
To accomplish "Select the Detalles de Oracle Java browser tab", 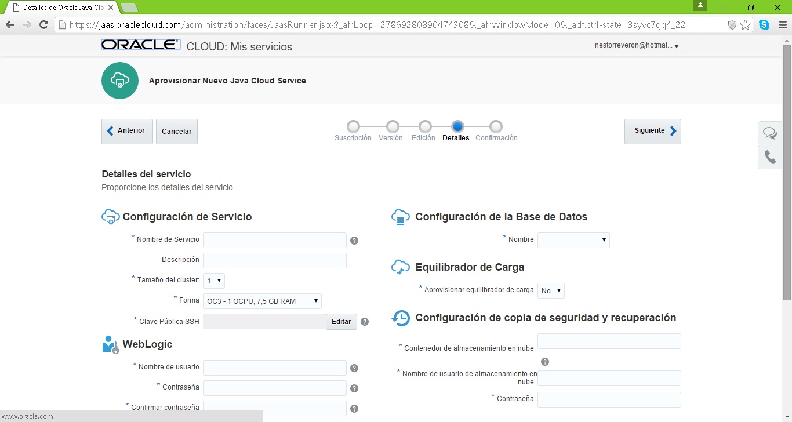I will coord(61,8).
